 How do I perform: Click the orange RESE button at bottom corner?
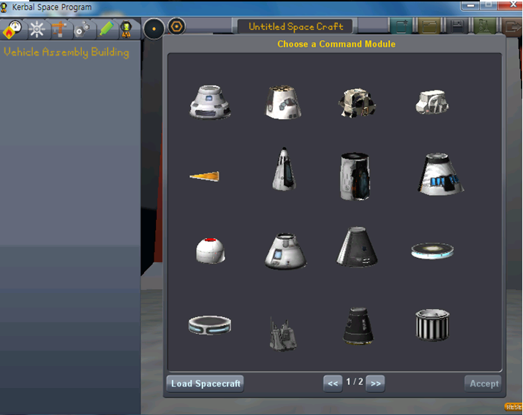(513, 407)
